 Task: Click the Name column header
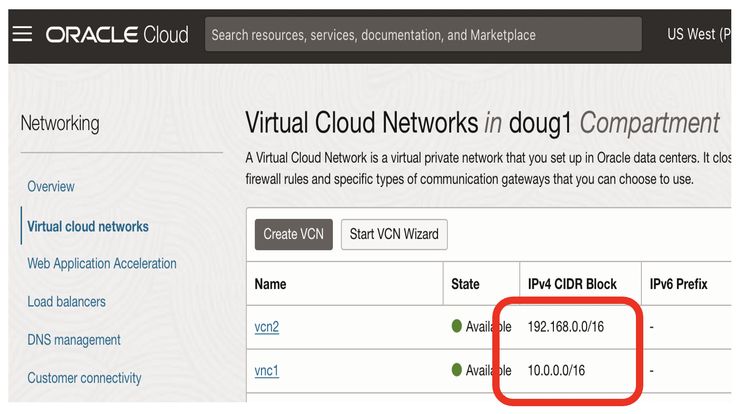(x=271, y=284)
